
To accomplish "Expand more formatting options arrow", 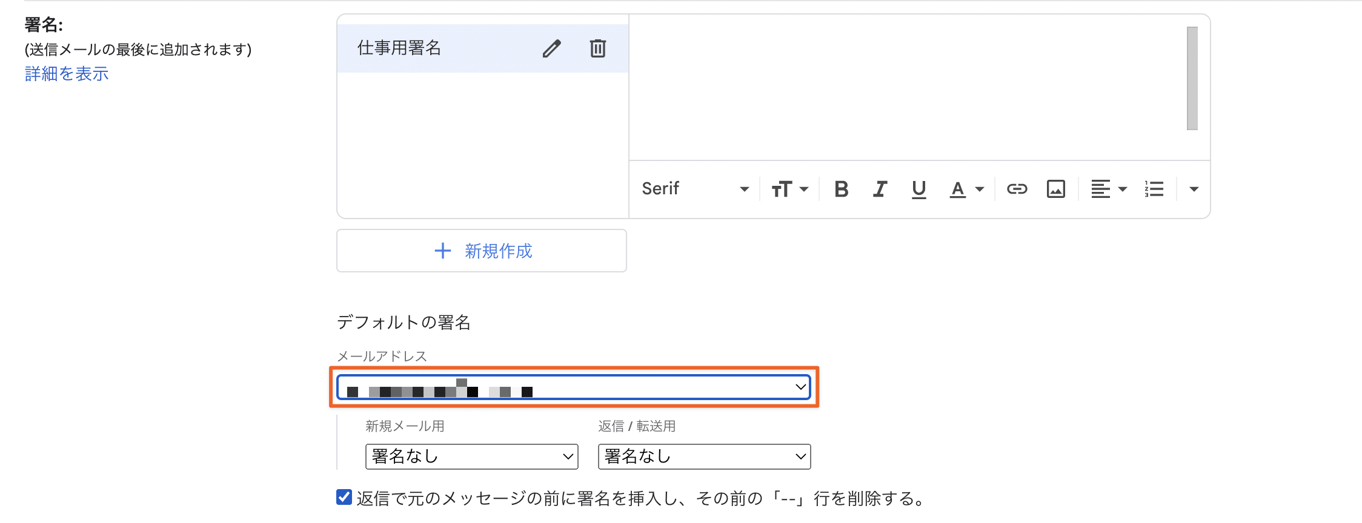I will click(x=1194, y=189).
